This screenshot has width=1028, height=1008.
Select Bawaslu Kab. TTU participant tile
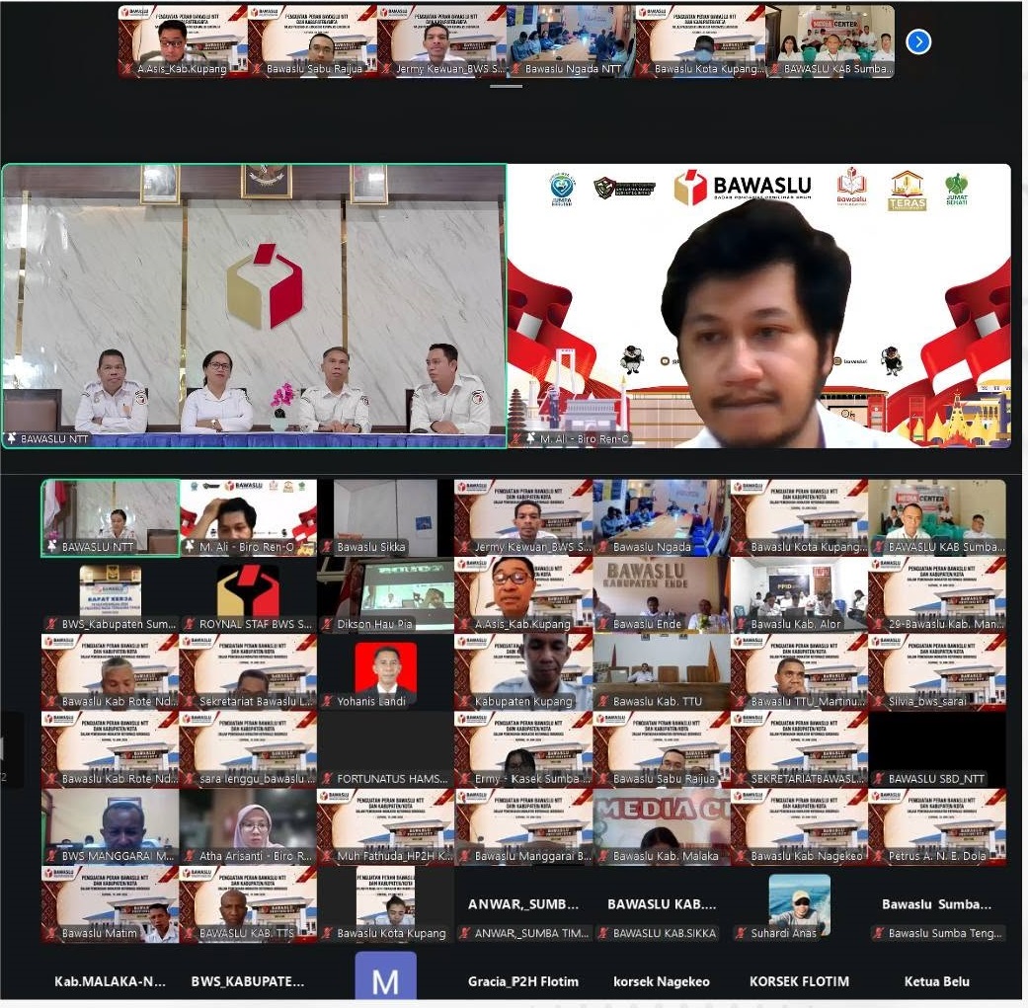click(662, 672)
